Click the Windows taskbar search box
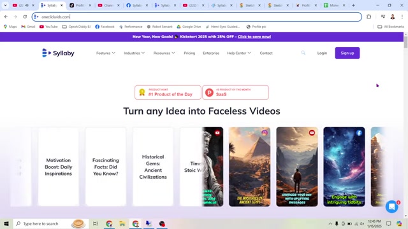Screen dimensions: 408x229 [x=51, y=223]
